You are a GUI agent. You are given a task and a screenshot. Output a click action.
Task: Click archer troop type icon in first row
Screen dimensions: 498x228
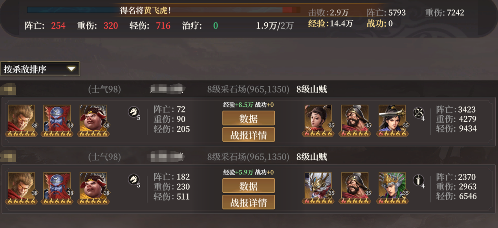[418, 113]
